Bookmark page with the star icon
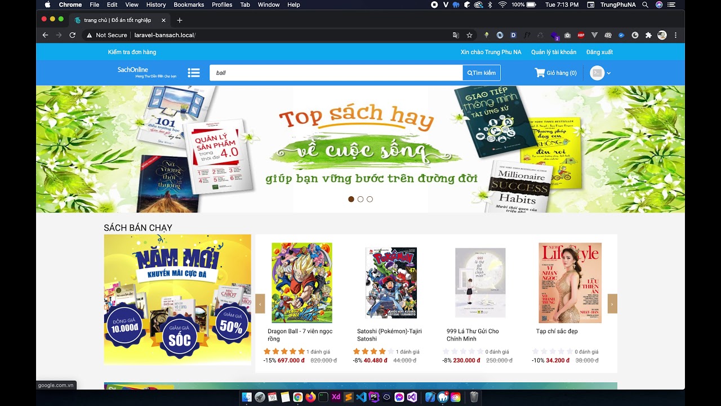Image resolution: width=721 pixels, height=406 pixels. (x=469, y=35)
